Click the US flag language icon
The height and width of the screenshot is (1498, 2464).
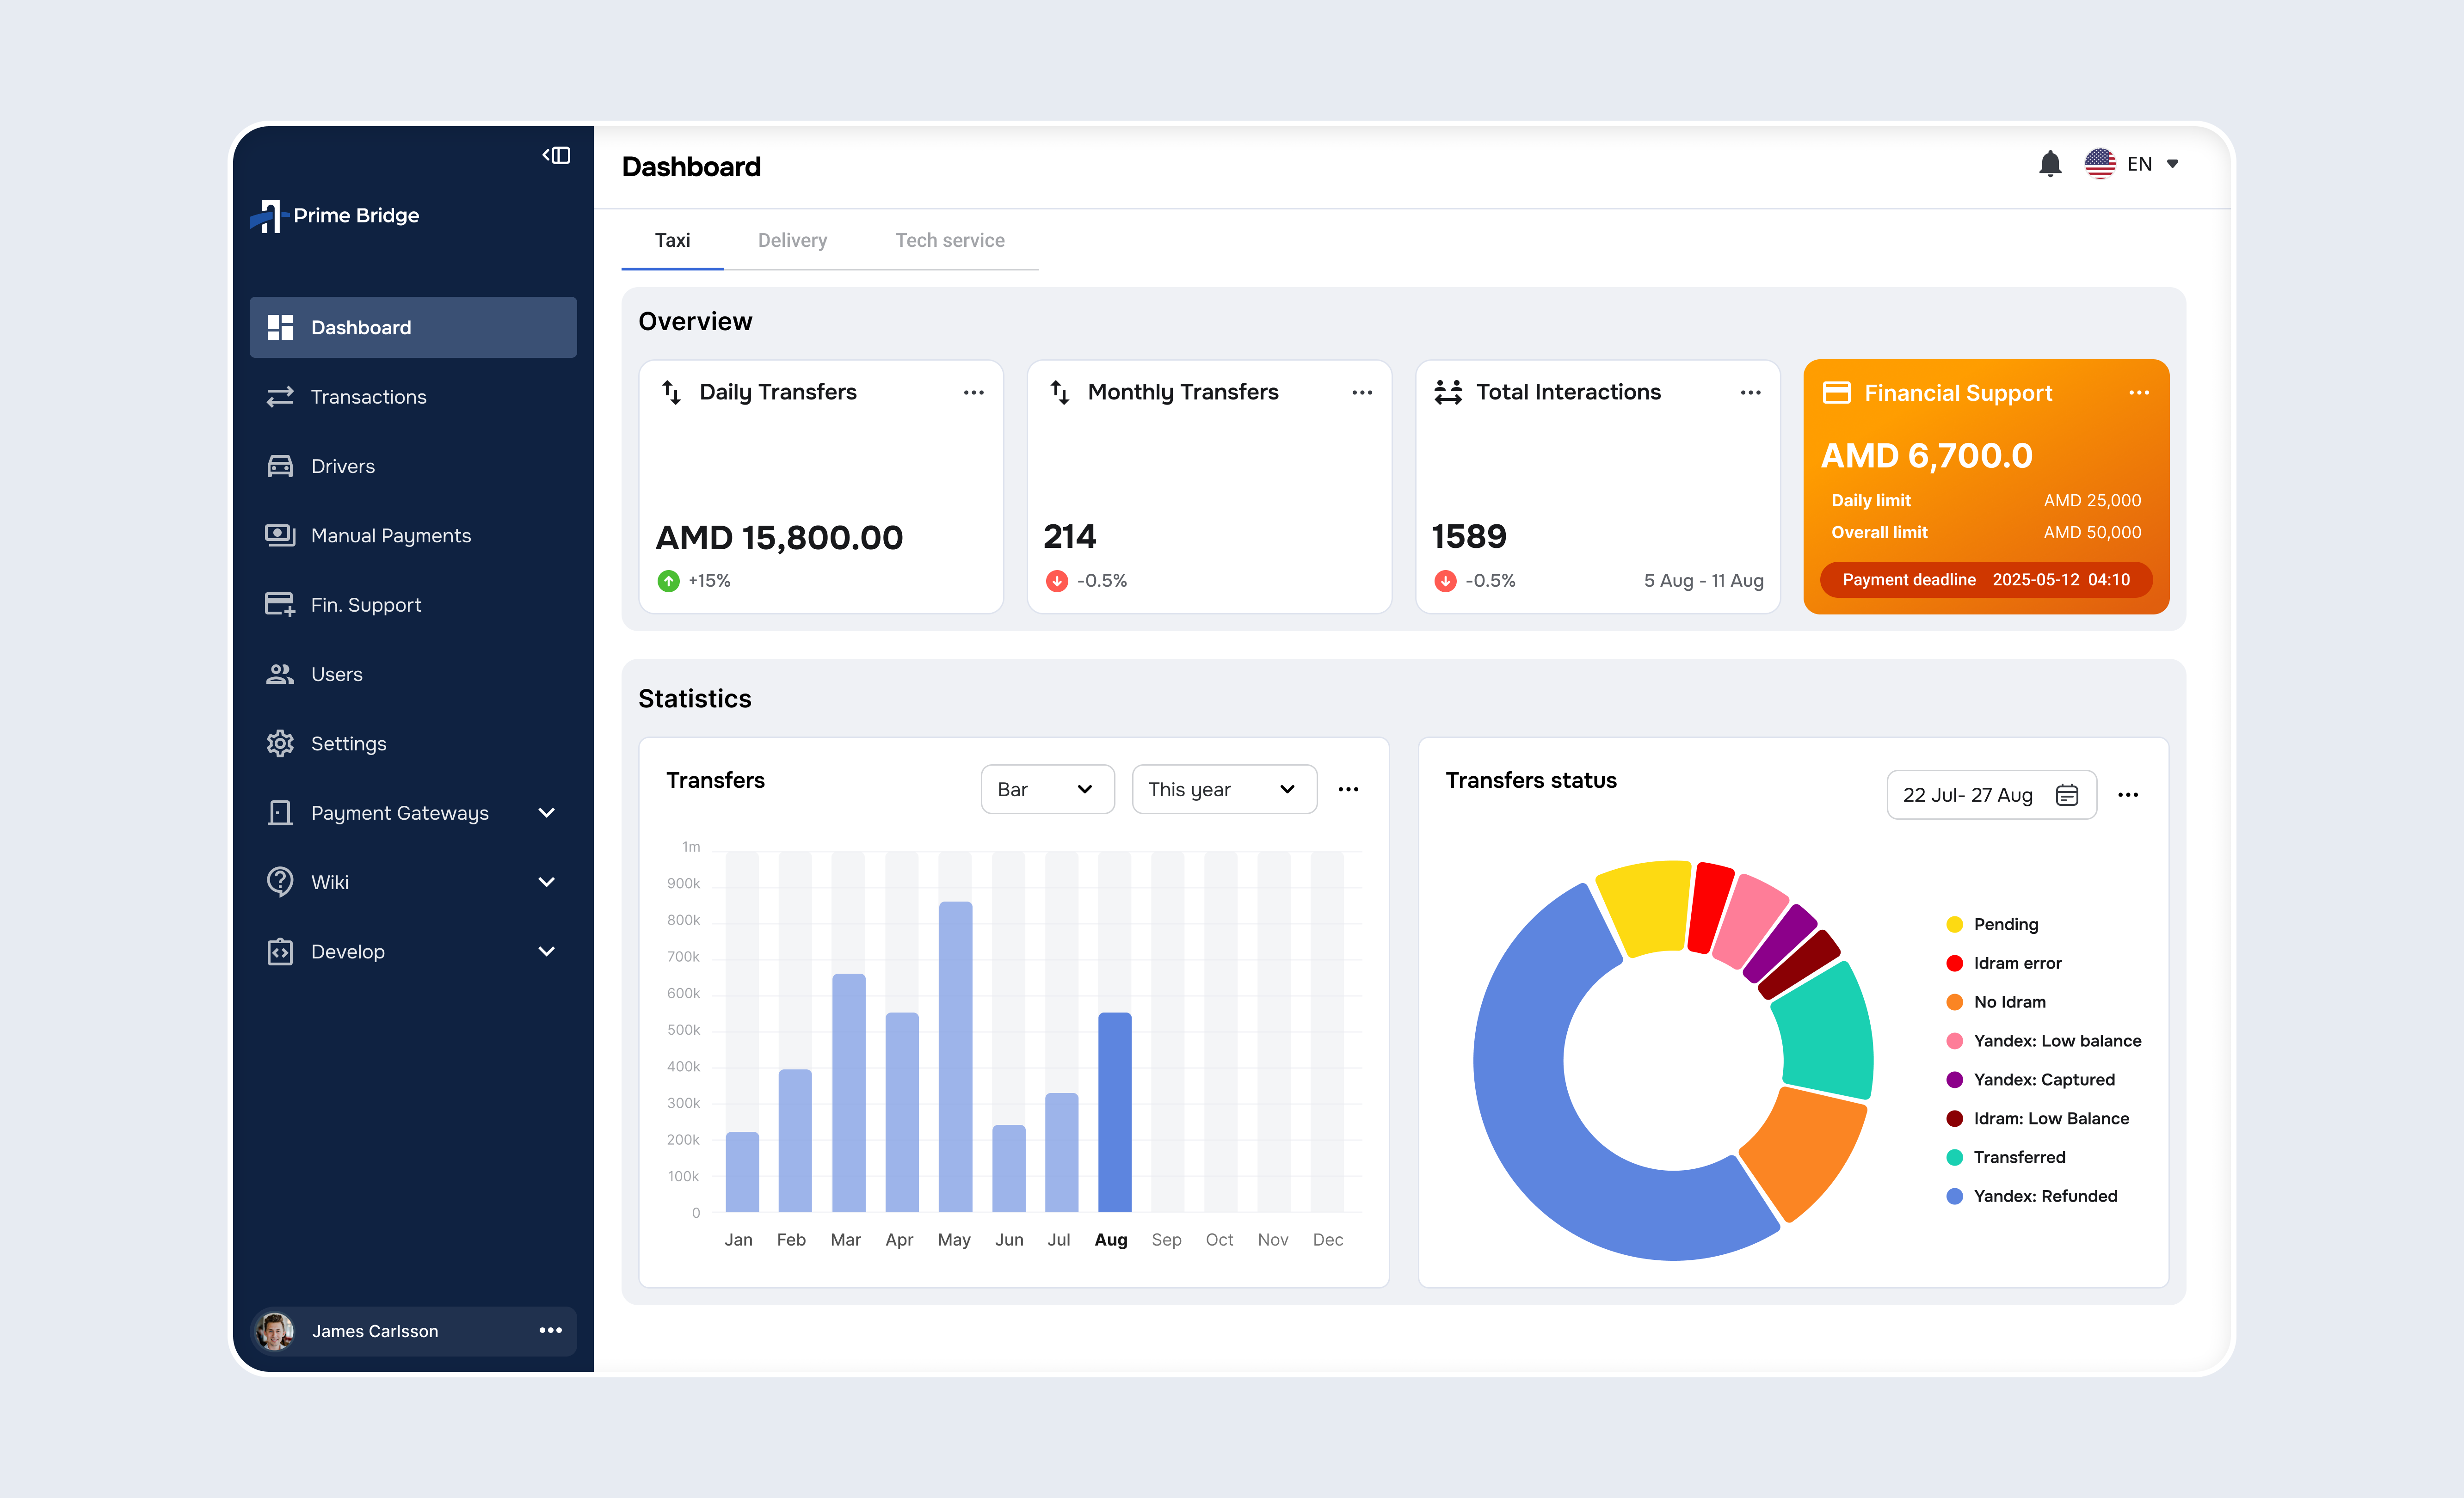point(2100,164)
